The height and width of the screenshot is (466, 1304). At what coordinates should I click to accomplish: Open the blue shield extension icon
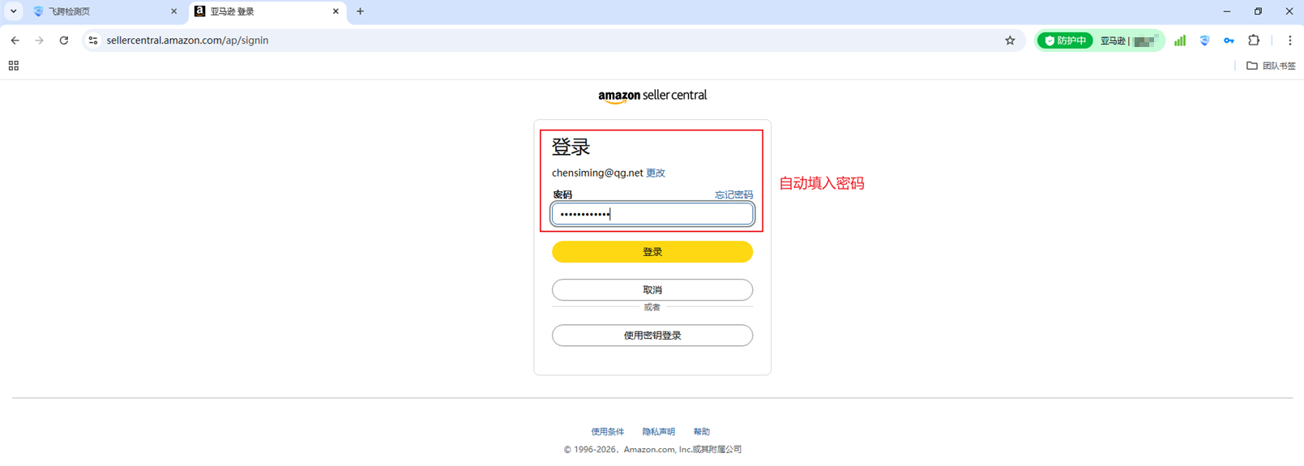pos(1205,41)
